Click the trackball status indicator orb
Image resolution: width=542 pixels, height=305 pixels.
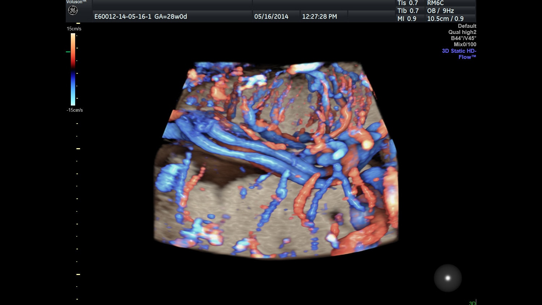[x=448, y=278]
